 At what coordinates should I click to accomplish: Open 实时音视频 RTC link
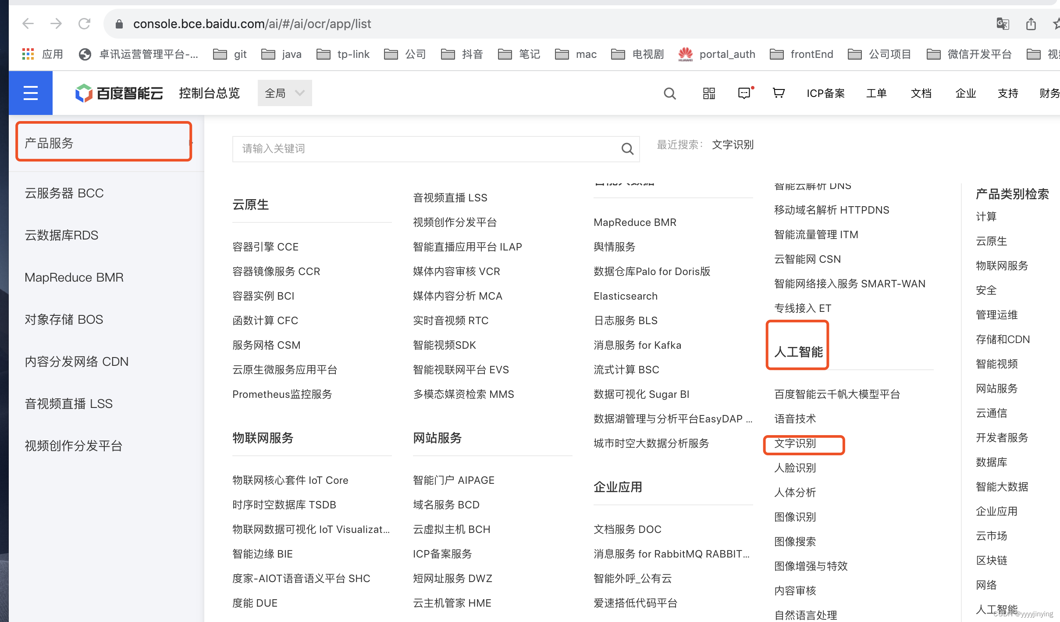click(451, 321)
